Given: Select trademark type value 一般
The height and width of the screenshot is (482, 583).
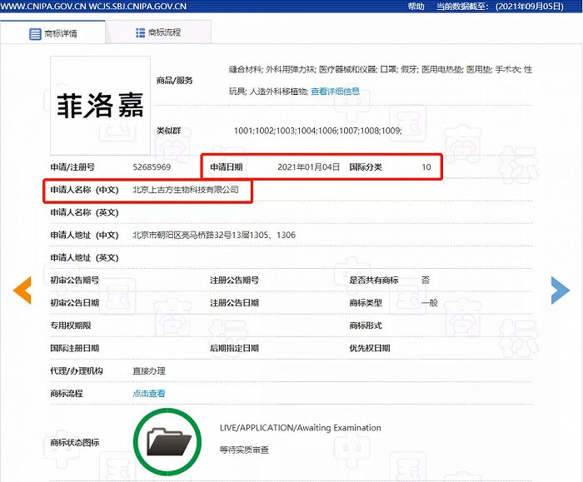Looking at the screenshot, I should click(x=430, y=302).
